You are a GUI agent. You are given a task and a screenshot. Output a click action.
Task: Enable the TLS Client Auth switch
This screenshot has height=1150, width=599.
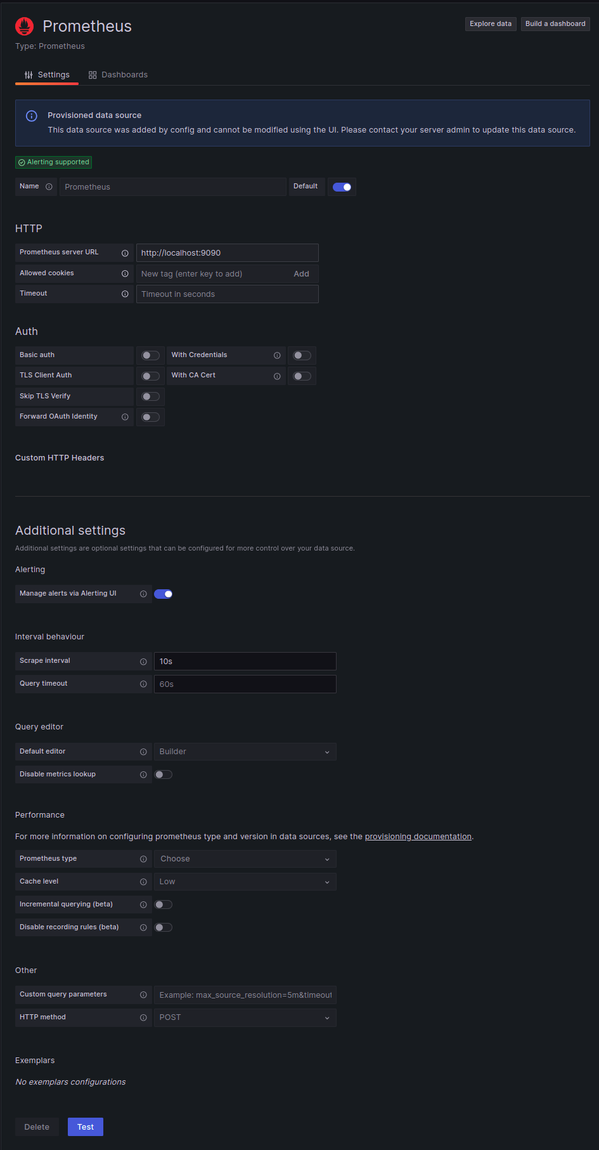pyautogui.click(x=151, y=376)
